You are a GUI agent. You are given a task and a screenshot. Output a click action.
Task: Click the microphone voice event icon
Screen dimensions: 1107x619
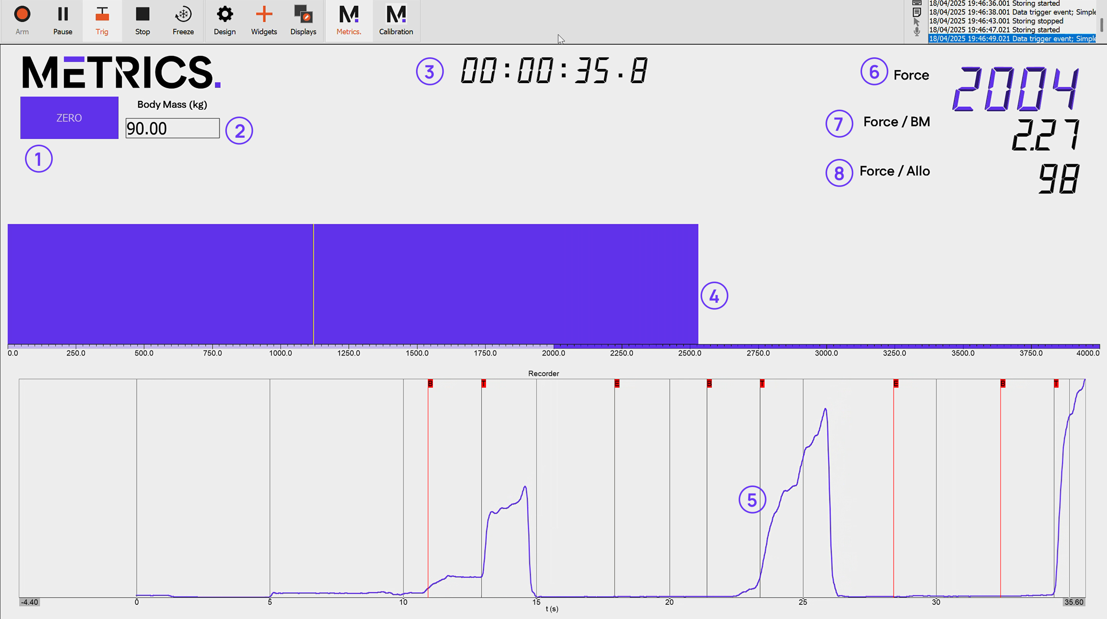click(917, 32)
